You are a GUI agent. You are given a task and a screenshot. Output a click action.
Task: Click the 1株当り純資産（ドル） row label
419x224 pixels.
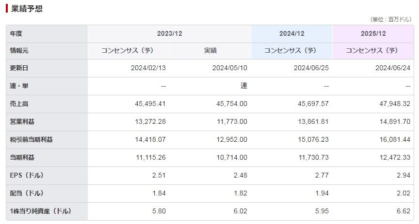pos(41,211)
